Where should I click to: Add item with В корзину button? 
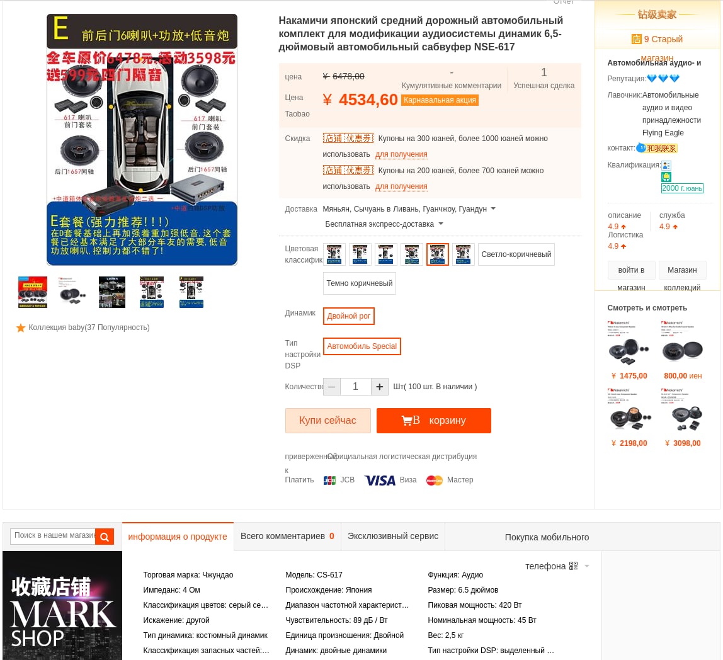click(x=434, y=421)
